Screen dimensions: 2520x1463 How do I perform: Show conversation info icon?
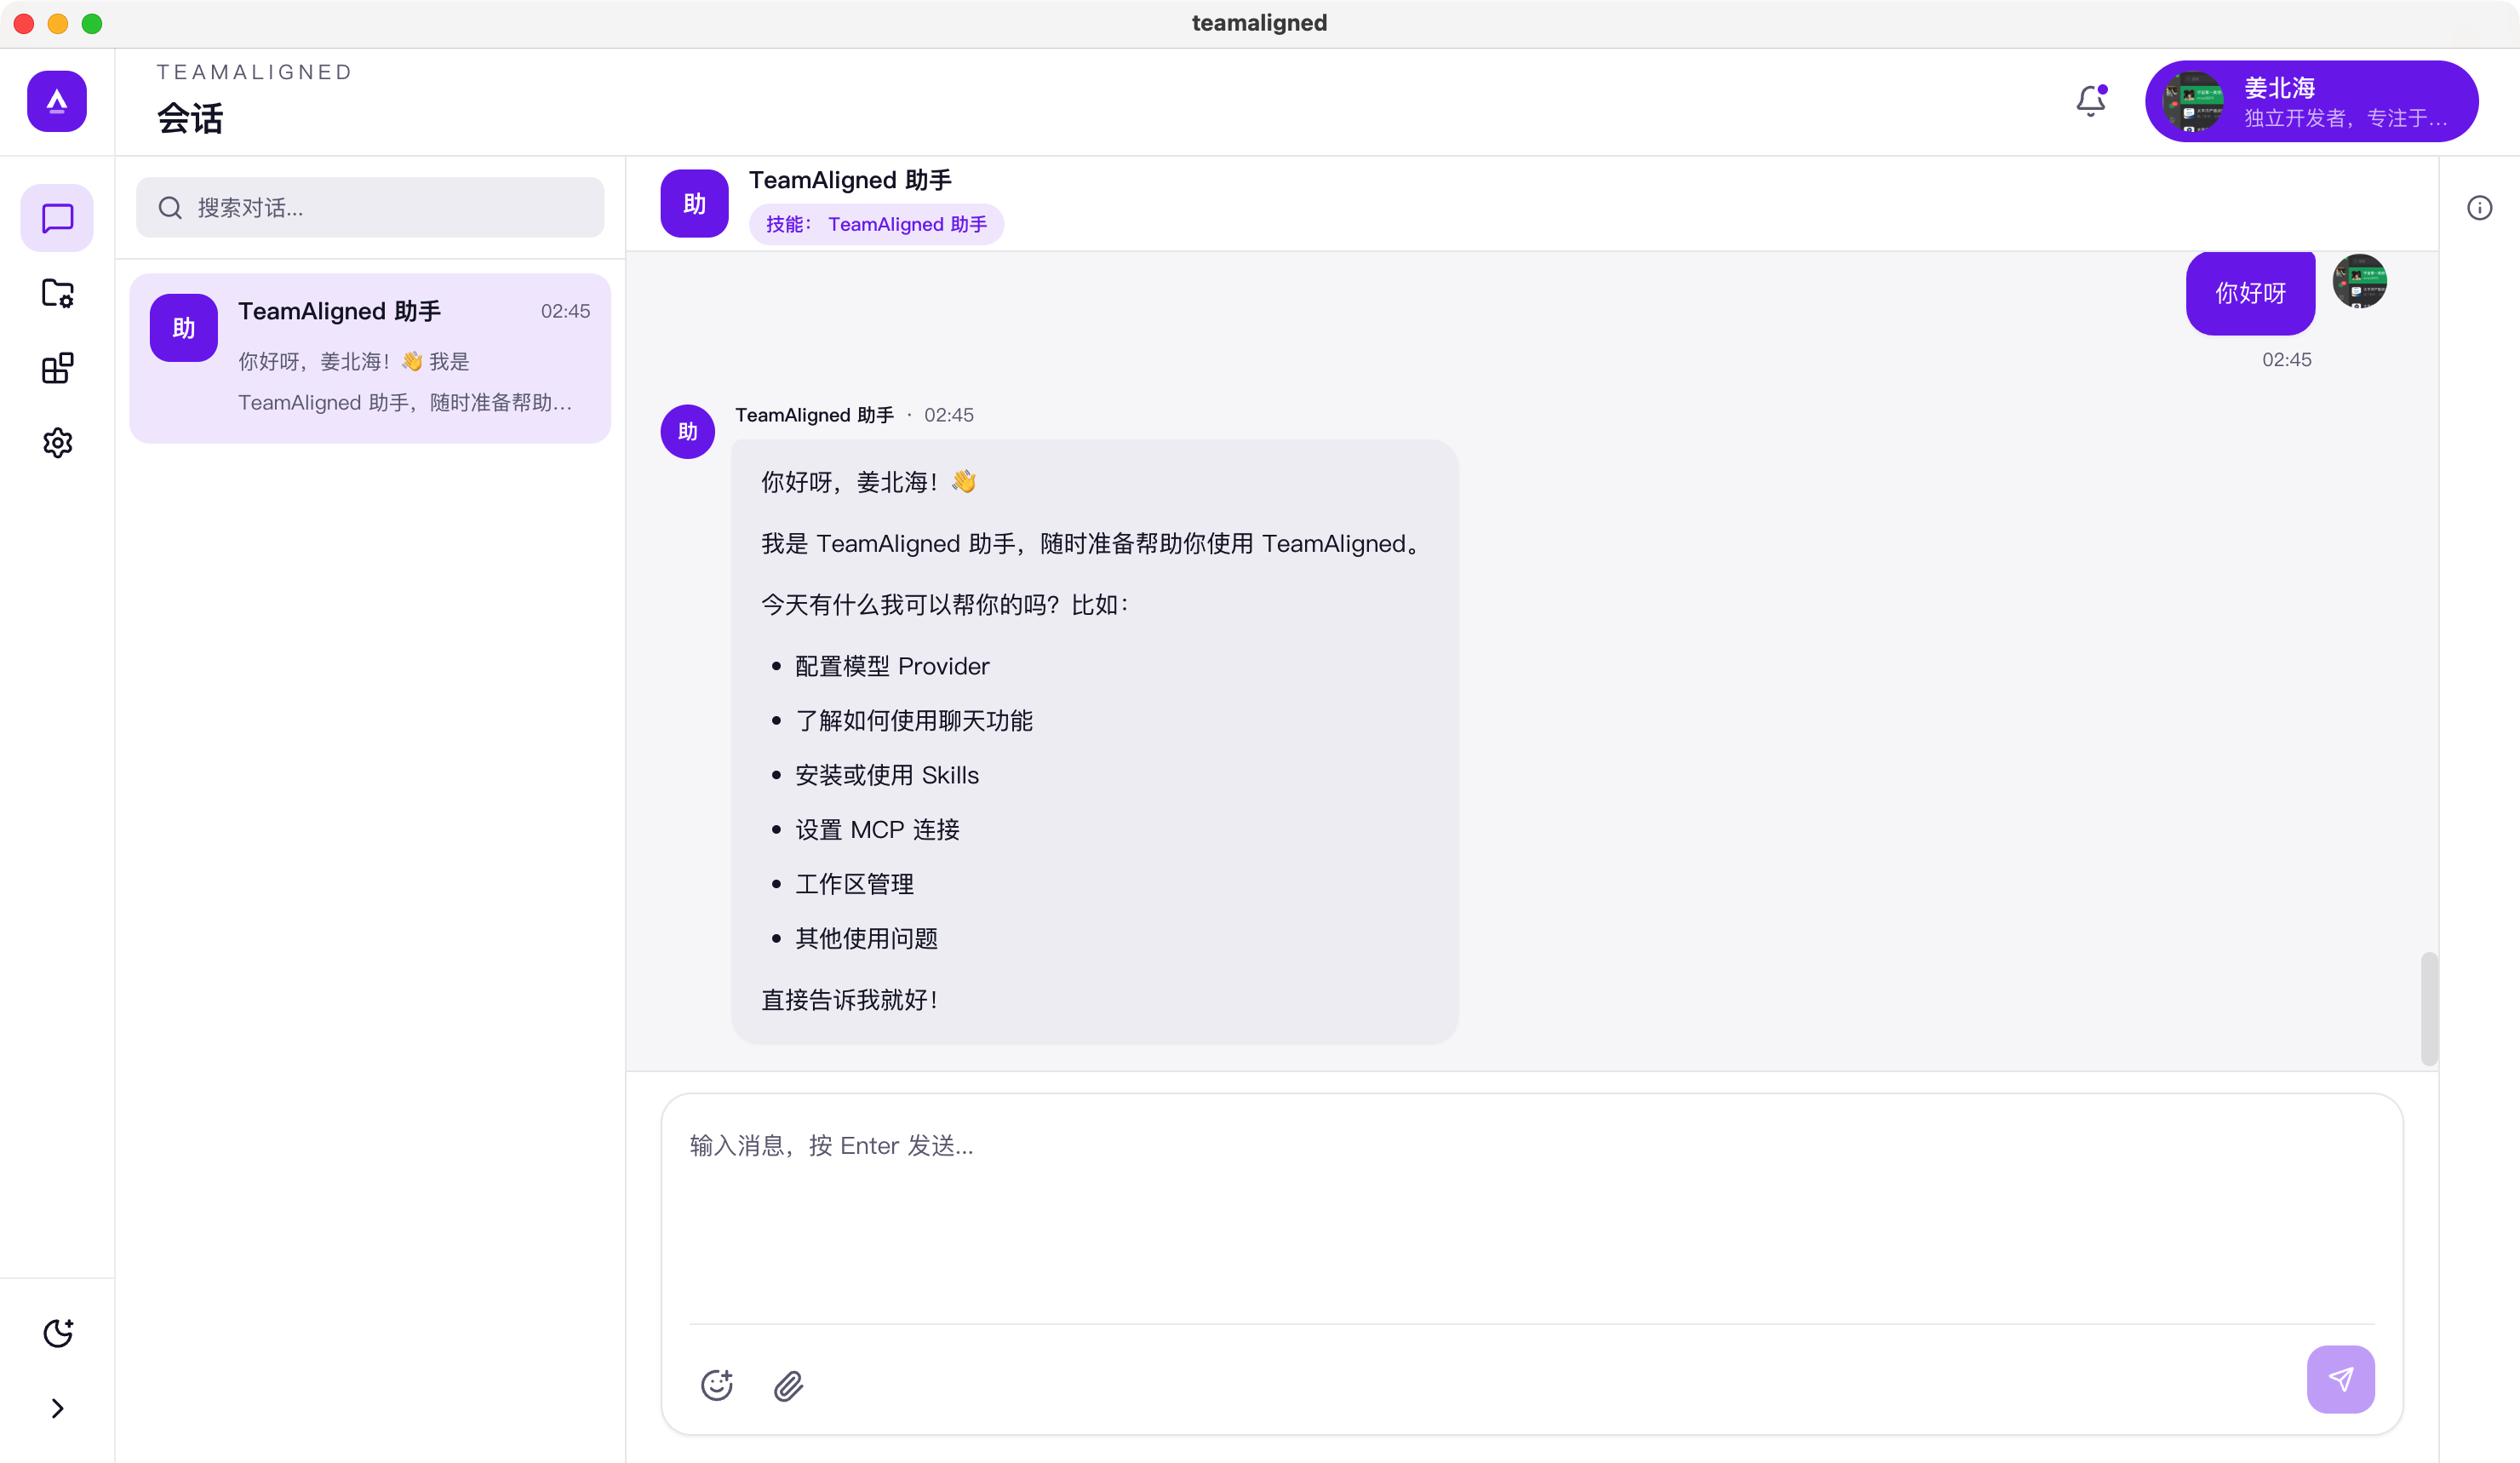[x=2479, y=208]
